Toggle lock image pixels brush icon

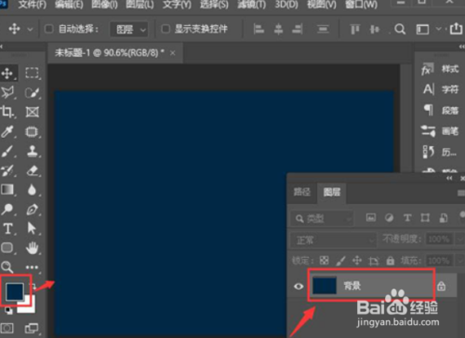coord(340,261)
